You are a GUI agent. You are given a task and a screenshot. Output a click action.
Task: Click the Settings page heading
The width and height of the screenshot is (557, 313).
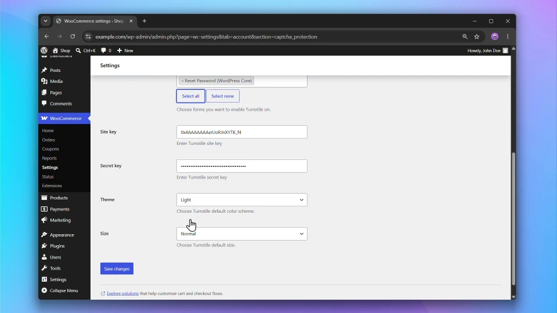(110, 65)
